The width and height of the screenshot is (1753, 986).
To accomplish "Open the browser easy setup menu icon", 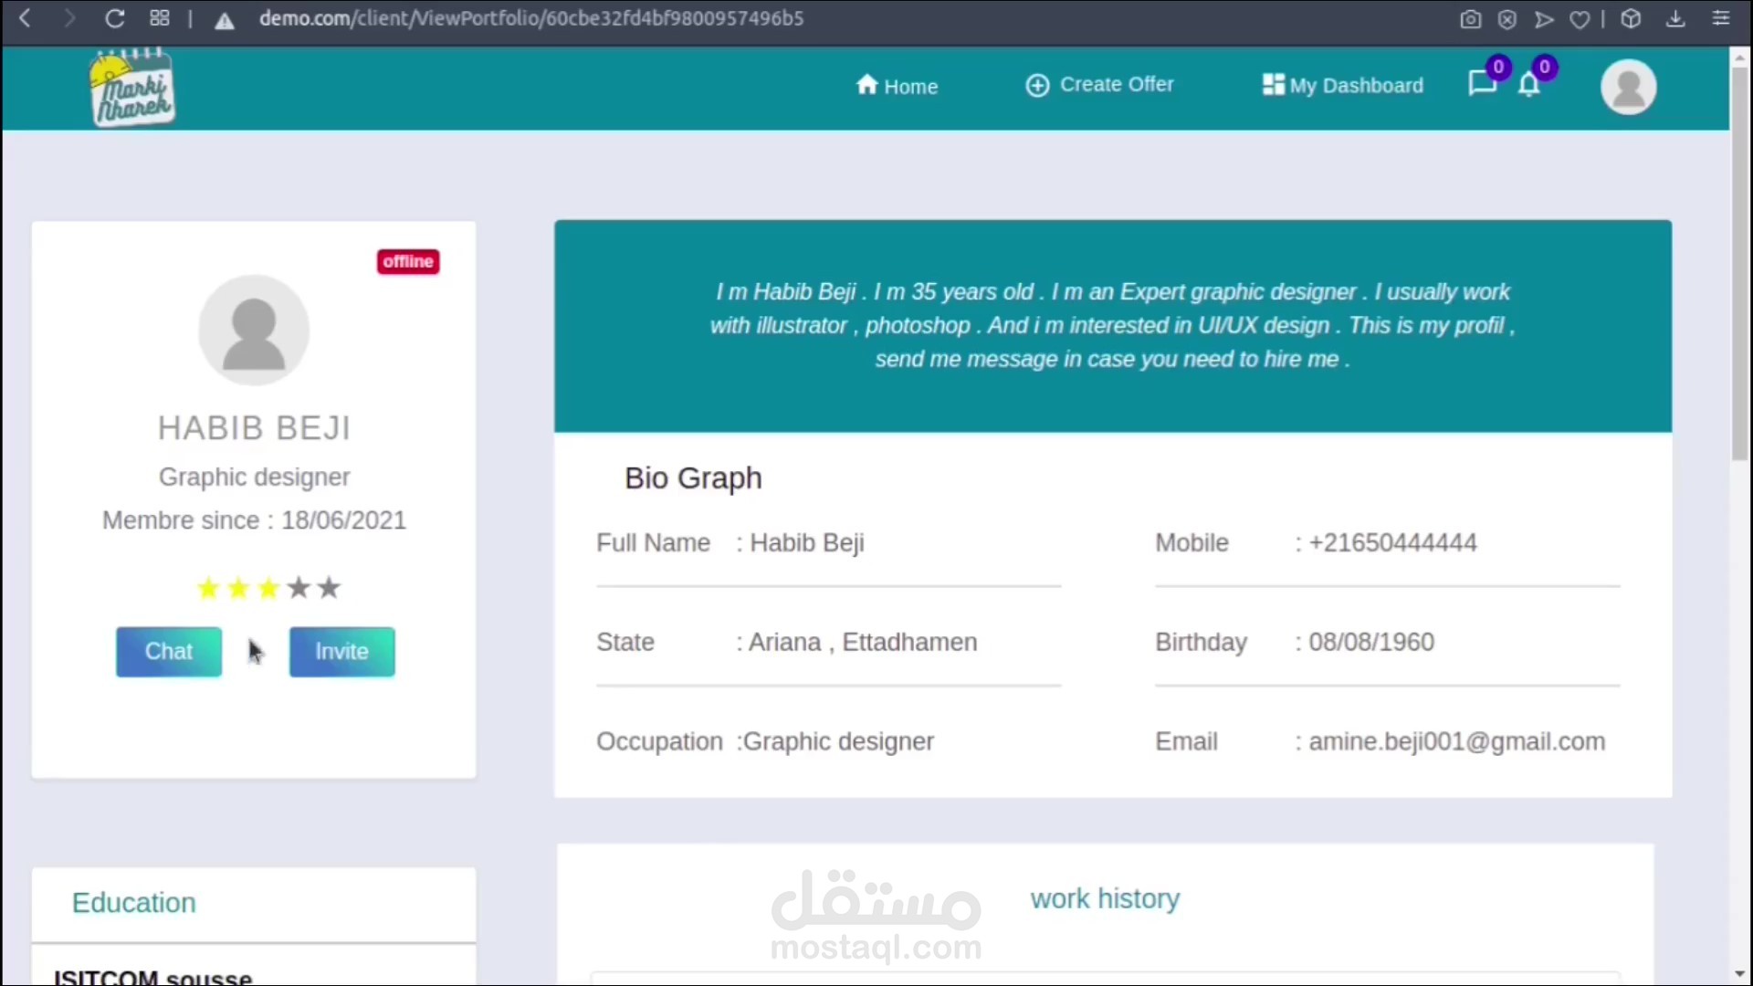I will (1721, 18).
